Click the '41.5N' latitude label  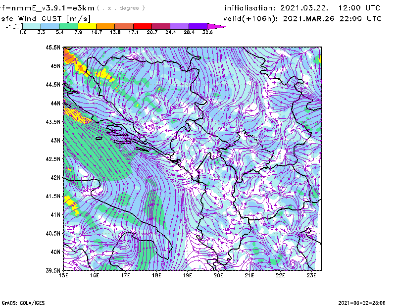pyautogui.click(x=53, y=196)
